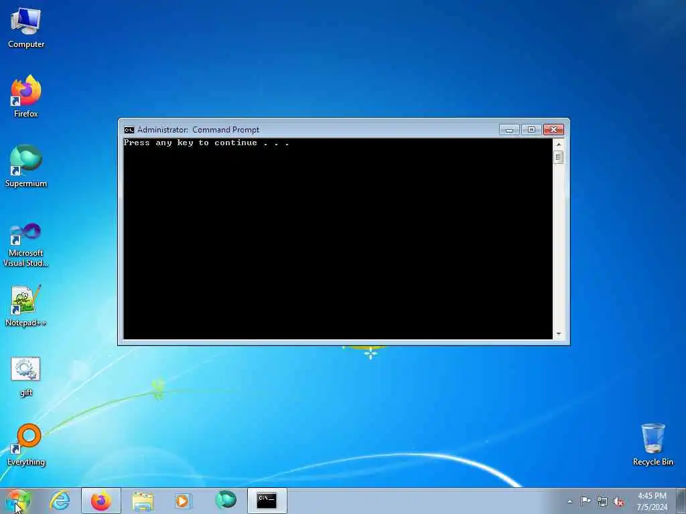This screenshot has width=686, height=514.
Task: Switch to Firefox in the taskbar
Action: (x=101, y=501)
